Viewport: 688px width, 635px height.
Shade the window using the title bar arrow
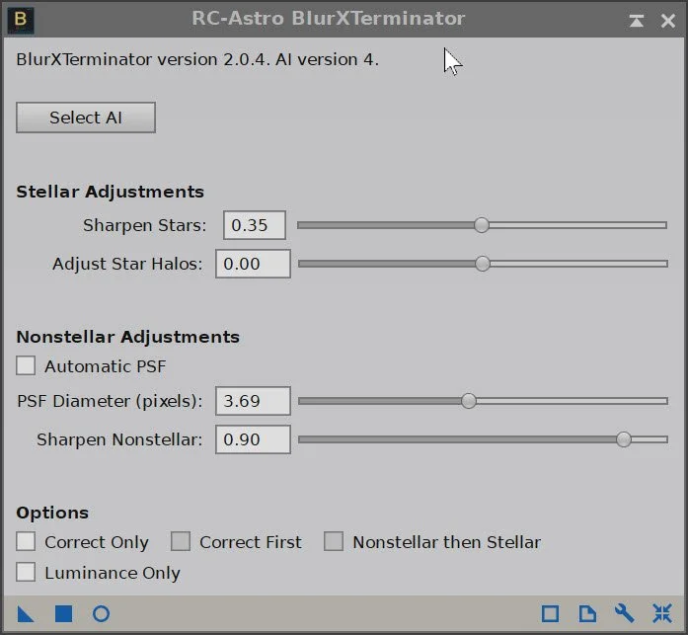[x=637, y=20]
